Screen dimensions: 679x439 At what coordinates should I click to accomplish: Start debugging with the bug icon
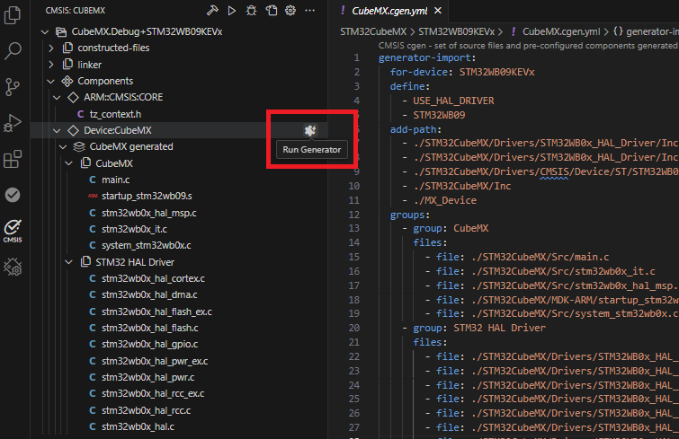pyautogui.click(x=251, y=11)
